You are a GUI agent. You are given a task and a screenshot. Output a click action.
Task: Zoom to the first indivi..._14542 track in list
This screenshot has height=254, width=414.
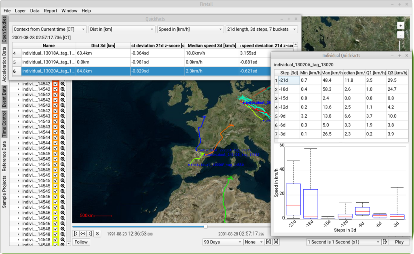63,84
